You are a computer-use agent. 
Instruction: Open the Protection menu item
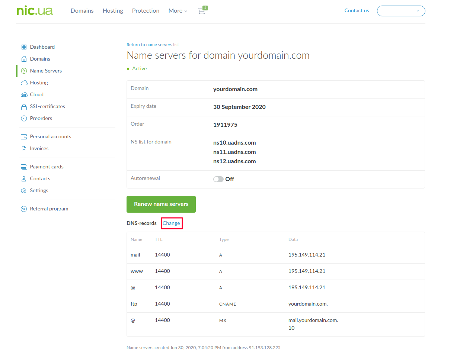[x=146, y=11]
